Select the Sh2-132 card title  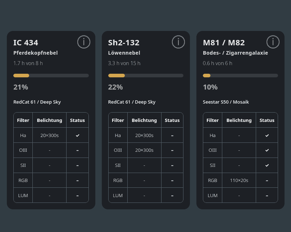tap(124, 43)
